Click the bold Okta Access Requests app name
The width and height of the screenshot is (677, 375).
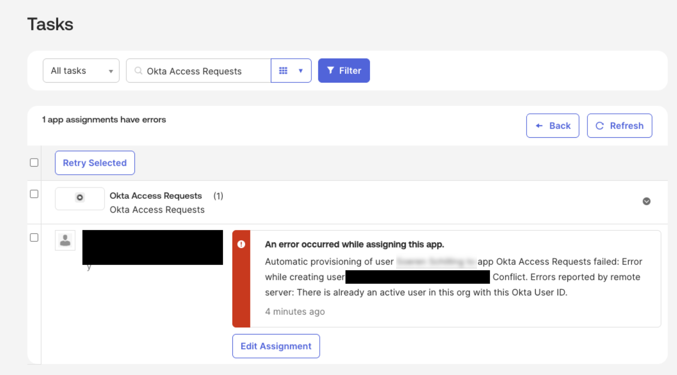coord(156,196)
